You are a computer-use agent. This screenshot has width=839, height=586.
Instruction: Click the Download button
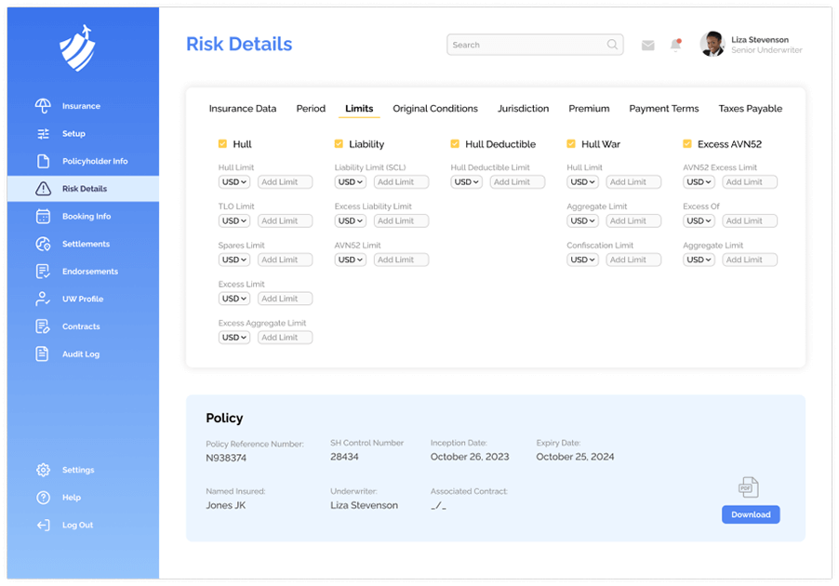(x=751, y=514)
